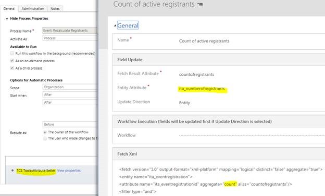Click the countofregistrants Fetch Result value
325x196 pixels.
tap(196, 75)
